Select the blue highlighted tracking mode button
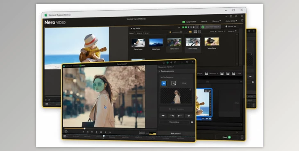The image size is (299, 151). tap(163, 83)
